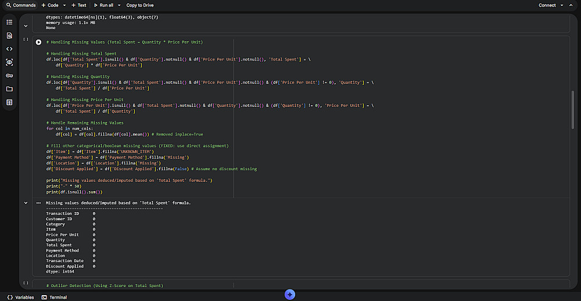This screenshot has height=301, width=581.
Task: Open the Run all dropdown arrow
Action: [x=120, y=5]
